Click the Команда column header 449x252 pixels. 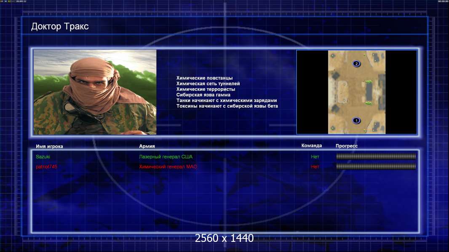click(x=312, y=146)
